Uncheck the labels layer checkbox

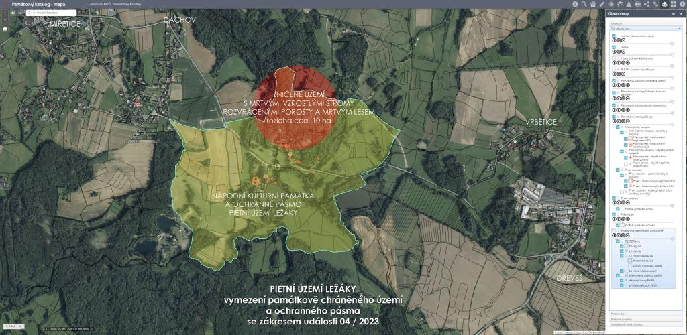click(614, 48)
